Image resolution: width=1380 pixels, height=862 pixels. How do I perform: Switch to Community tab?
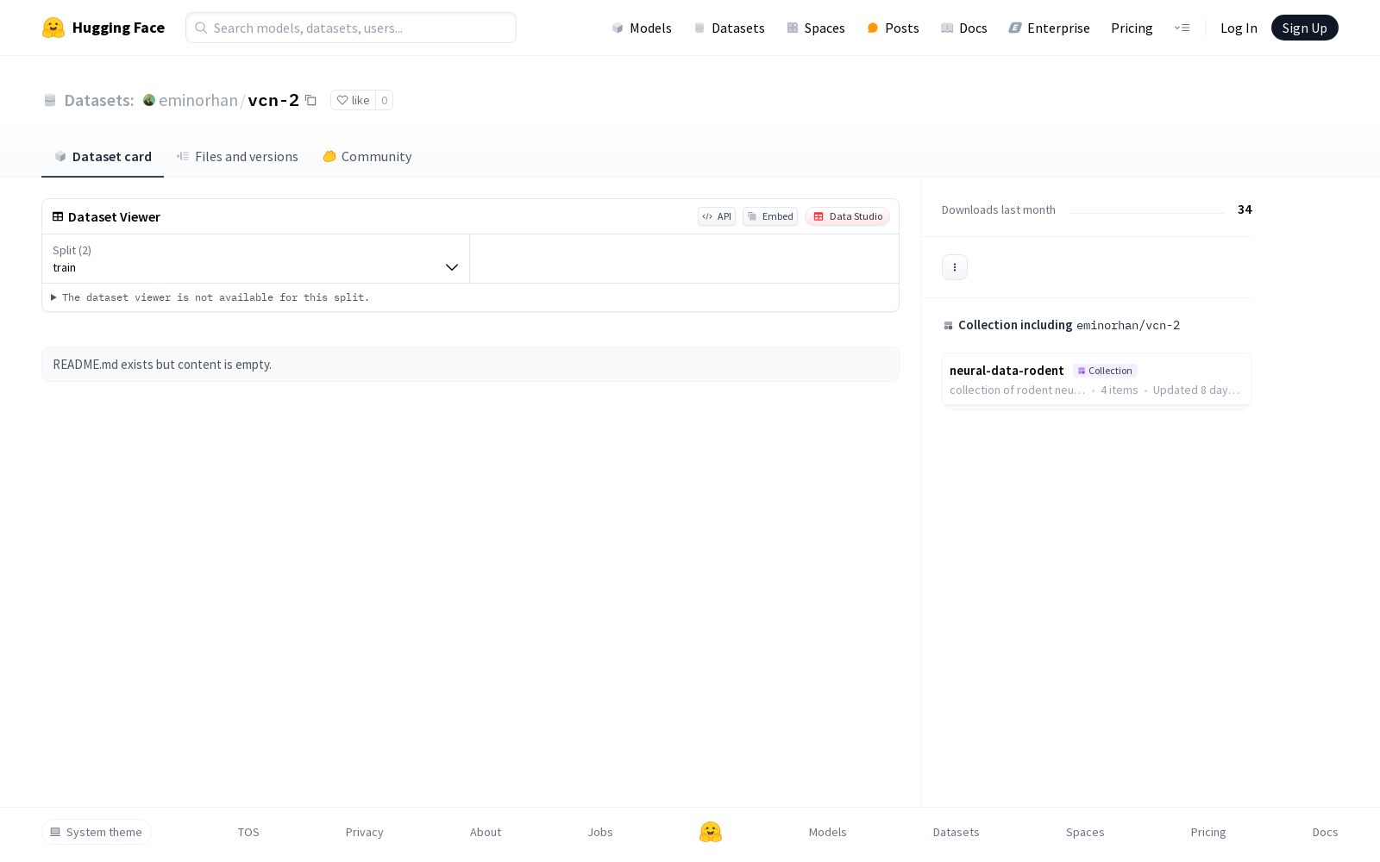[x=367, y=156]
